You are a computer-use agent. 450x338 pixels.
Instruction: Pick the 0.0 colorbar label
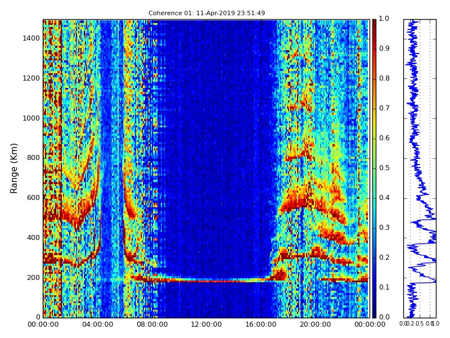point(384,317)
